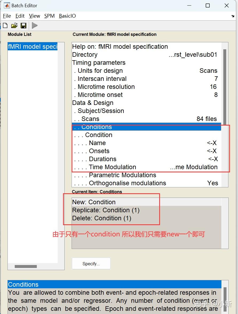The height and width of the screenshot is (314, 238).
Task: Open a batch with the folder icon
Action: click(x=14, y=25)
